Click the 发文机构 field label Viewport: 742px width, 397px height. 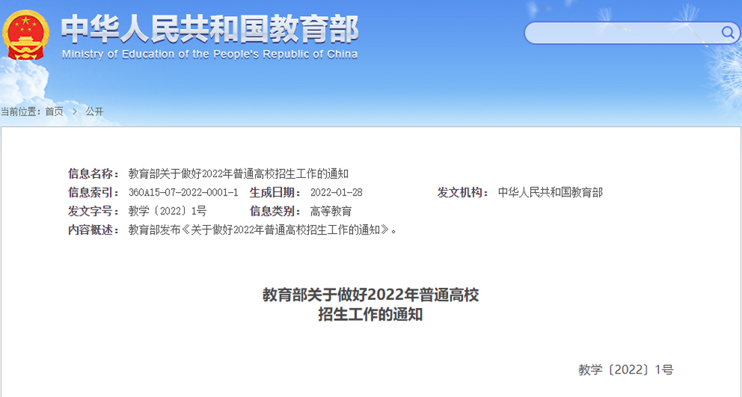[x=463, y=192]
